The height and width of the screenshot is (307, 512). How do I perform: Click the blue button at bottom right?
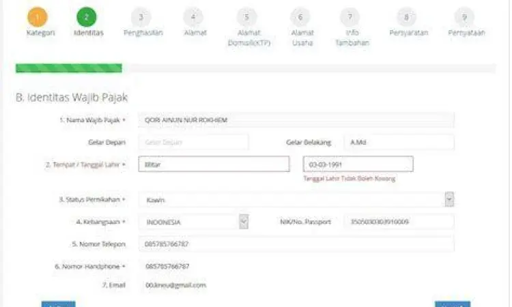(453, 304)
